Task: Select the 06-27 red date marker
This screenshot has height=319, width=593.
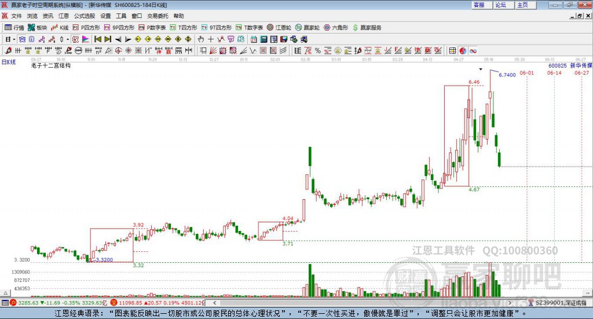Action: pyautogui.click(x=581, y=73)
